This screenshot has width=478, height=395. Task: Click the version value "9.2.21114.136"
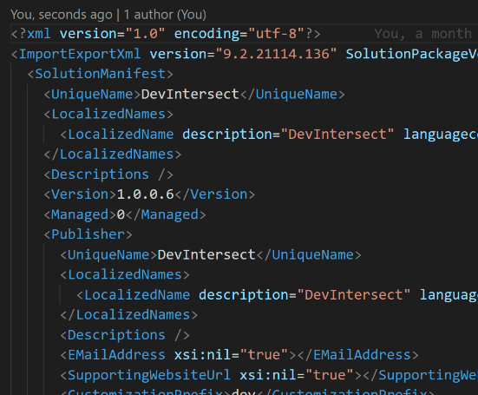click(x=276, y=54)
